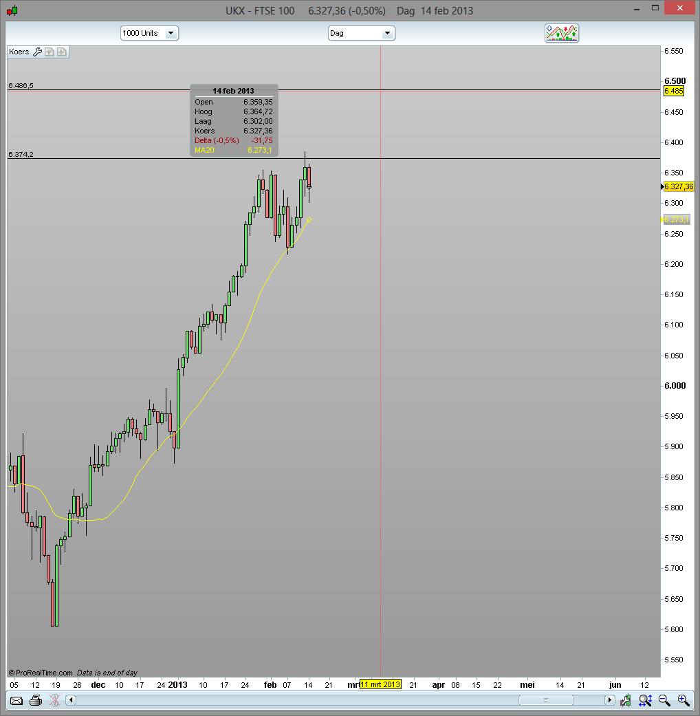Click the printer icon
The height and width of the screenshot is (716, 700).
click(x=36, y=700)
